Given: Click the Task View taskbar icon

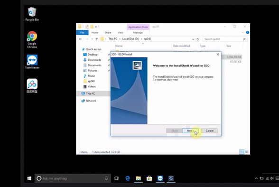Looking at the screenshot, I should tap(116, 178).
